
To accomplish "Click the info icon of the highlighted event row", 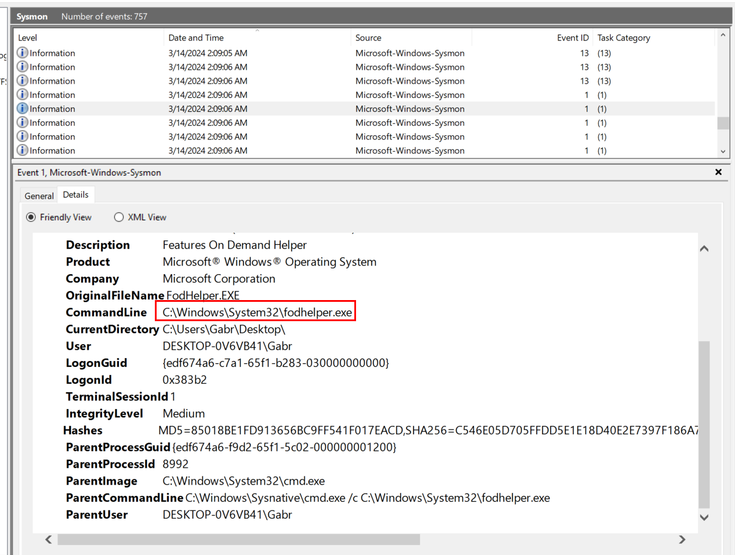I will click(23, 109).
